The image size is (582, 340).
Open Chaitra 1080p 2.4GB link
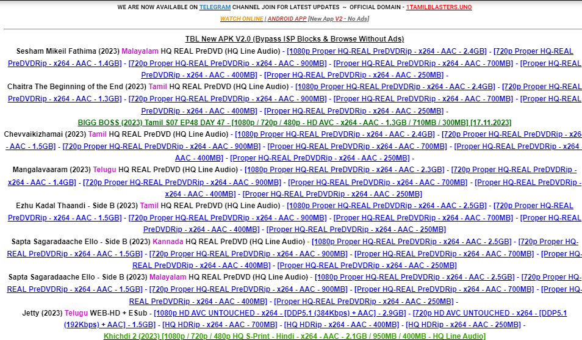(x=395, y=87)
